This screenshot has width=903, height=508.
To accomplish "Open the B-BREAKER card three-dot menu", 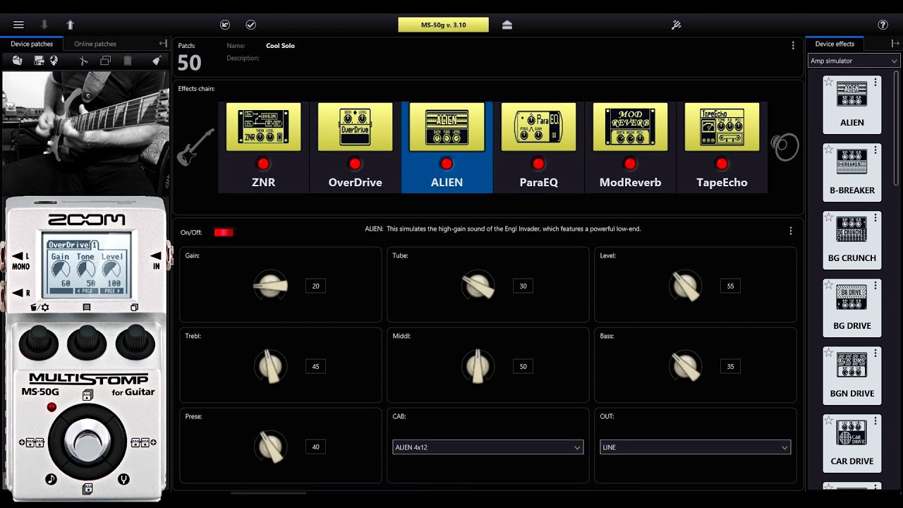I will pos(875,150).
